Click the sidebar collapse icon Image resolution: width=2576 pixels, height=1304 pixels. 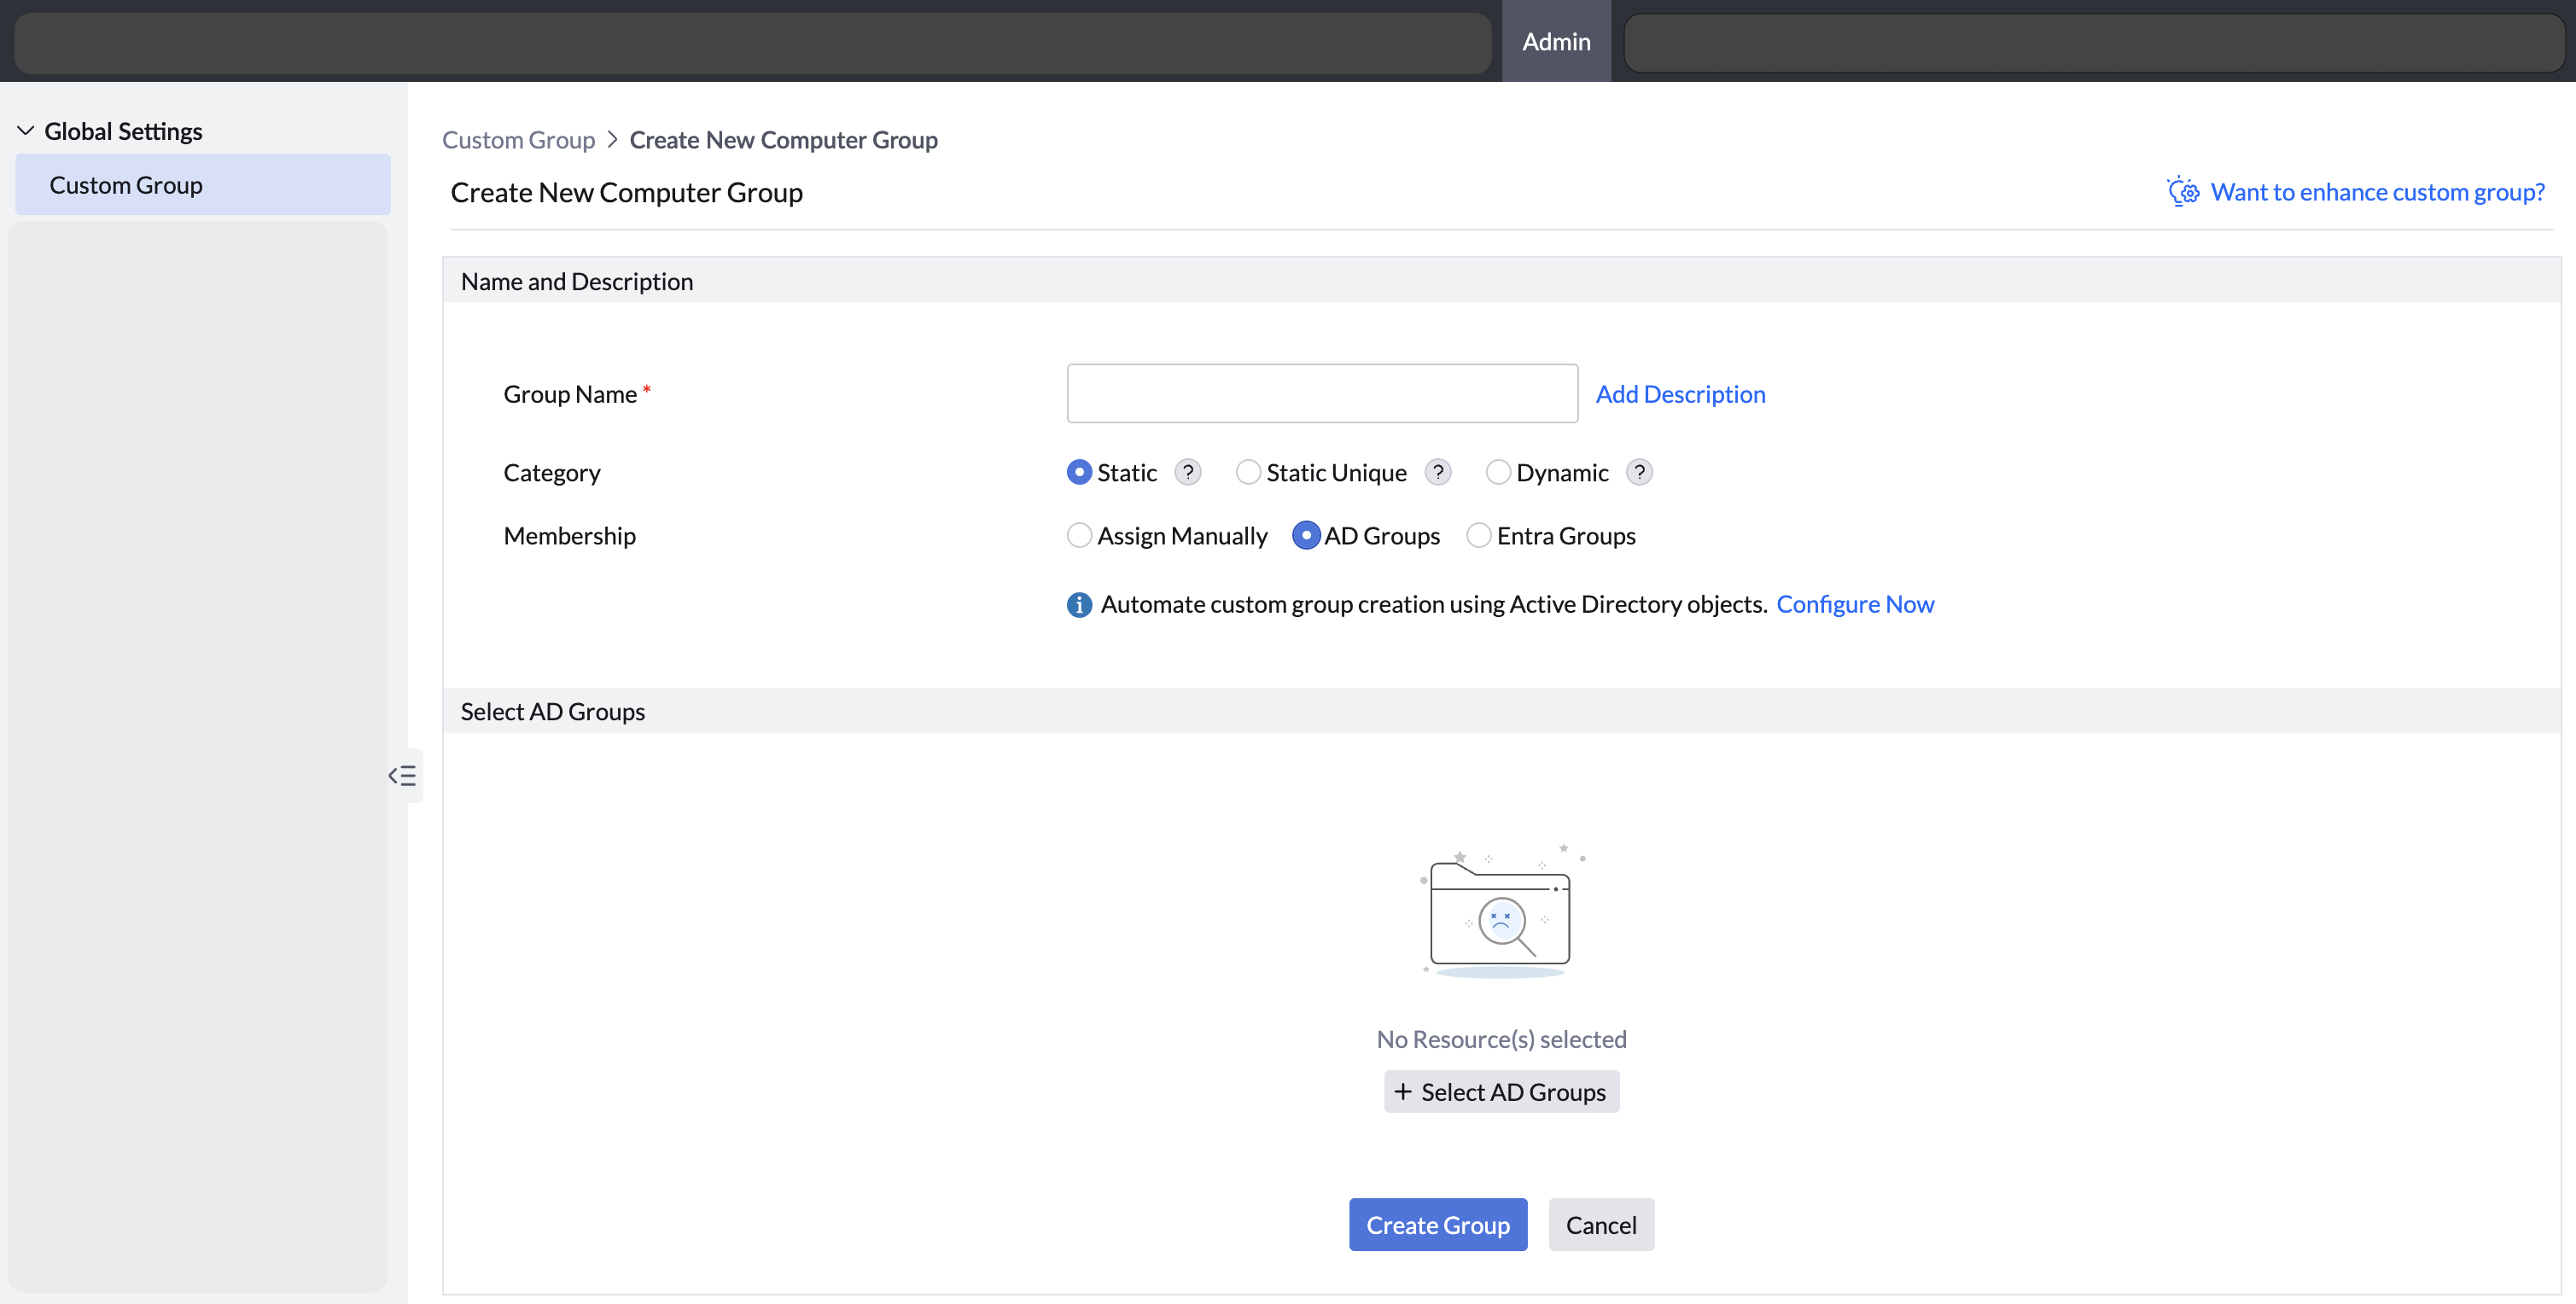click(x=402, y=776)
